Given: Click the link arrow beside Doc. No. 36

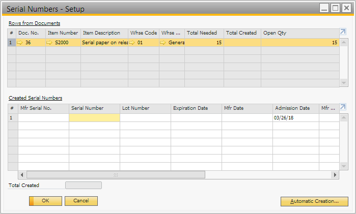Looking at the screenshot, I should pos(20,43).
